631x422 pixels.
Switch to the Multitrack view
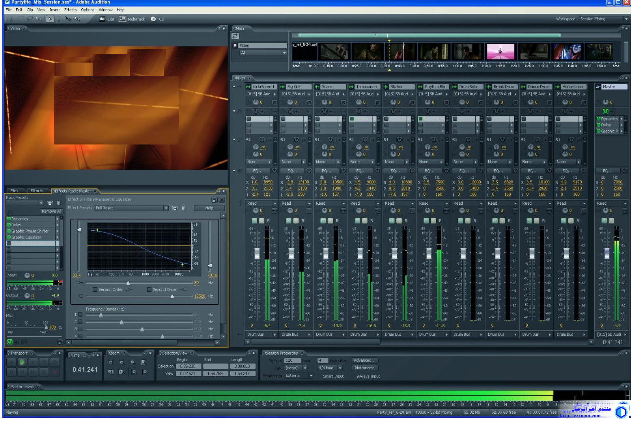(132, 19)
